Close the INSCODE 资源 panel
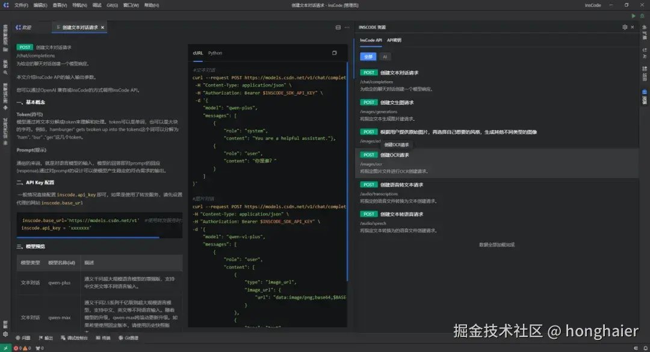The image size is (650, 352). 632,27
